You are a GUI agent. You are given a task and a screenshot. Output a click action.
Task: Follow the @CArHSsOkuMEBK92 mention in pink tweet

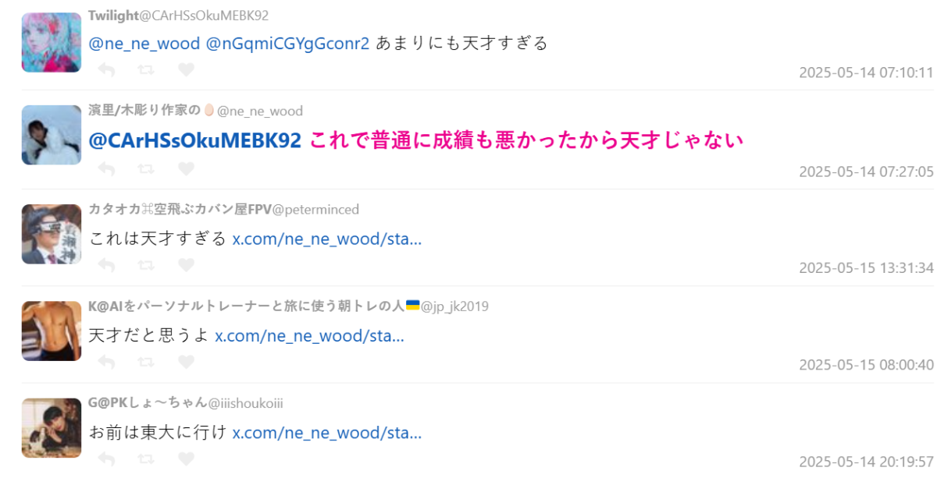(195, 140)
